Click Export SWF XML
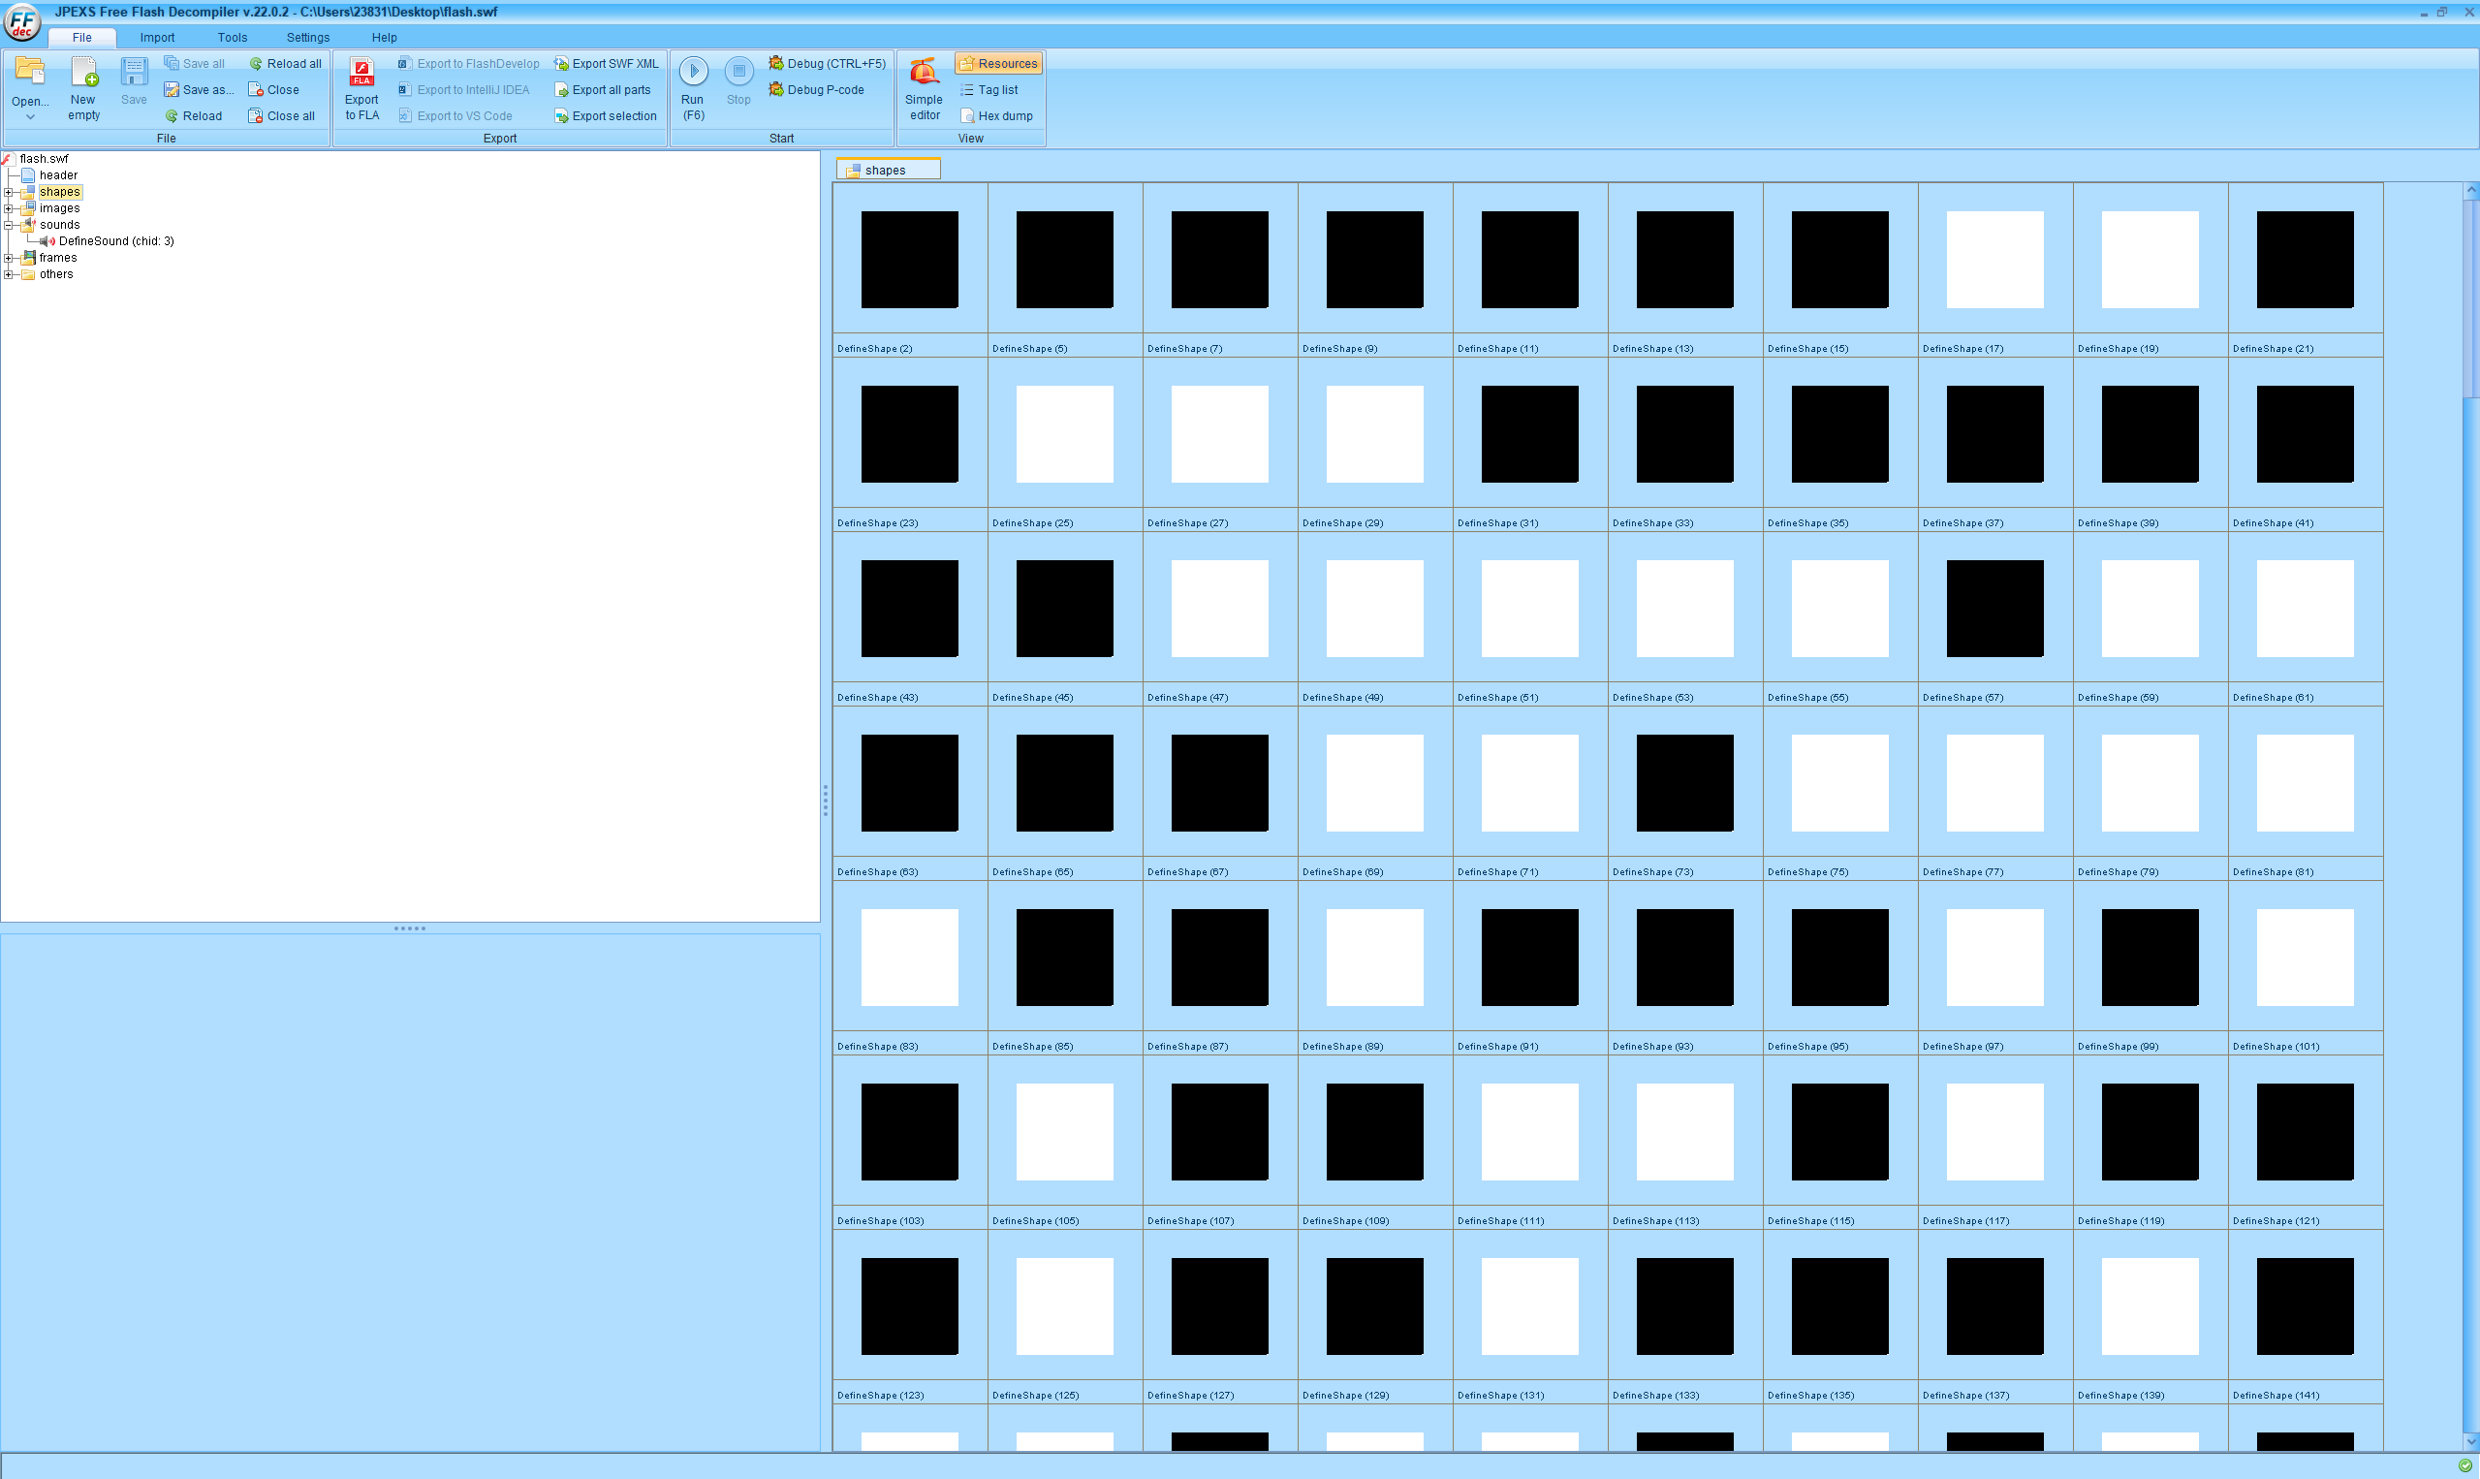 pos(606,64)
